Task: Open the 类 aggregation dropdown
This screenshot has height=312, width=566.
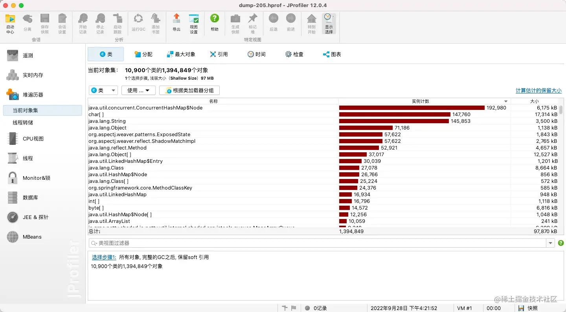Action: (103, 90)
